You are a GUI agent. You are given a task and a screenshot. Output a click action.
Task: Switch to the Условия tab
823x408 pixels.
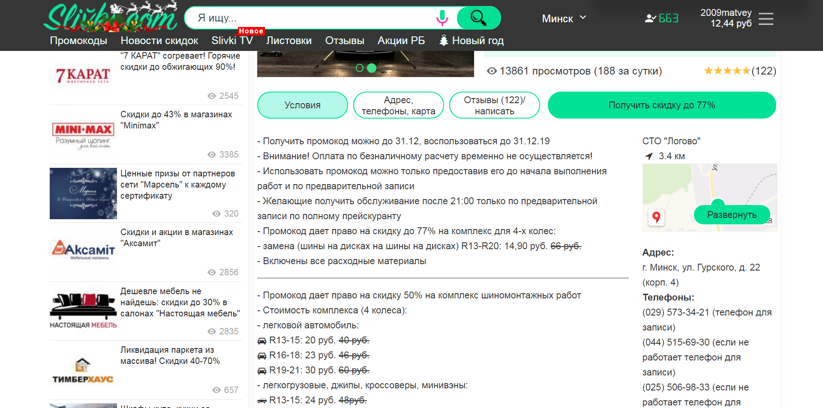coord(302,105)
